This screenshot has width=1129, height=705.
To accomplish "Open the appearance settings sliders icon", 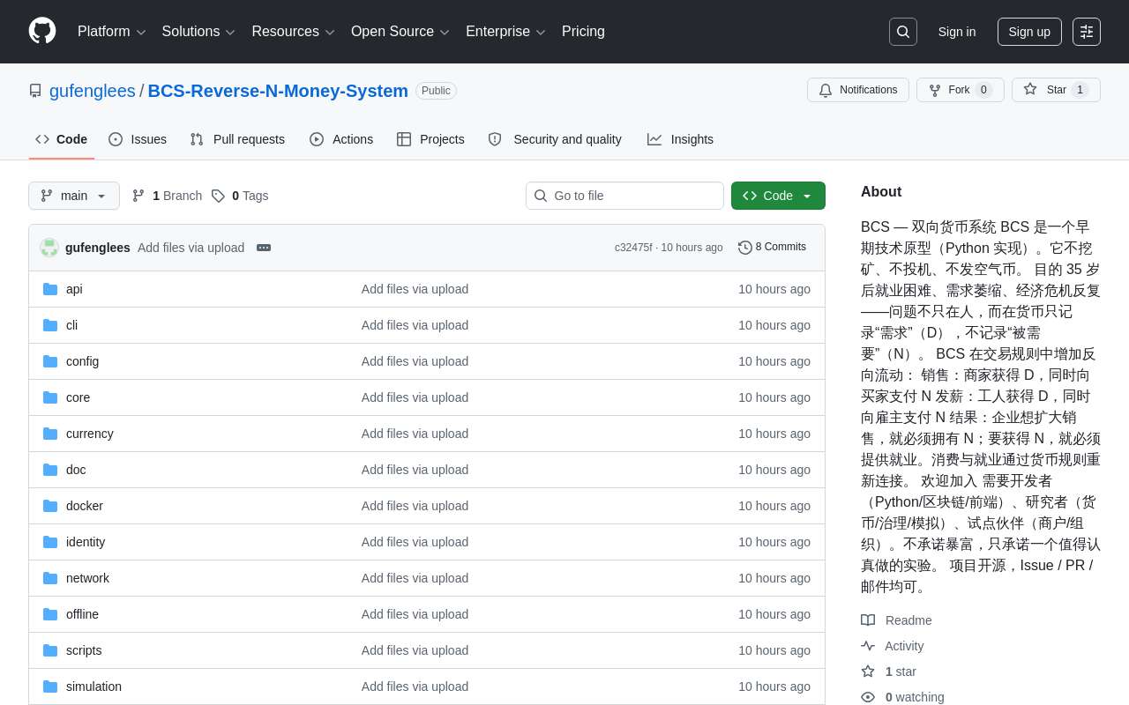I will pos(1087,32).
